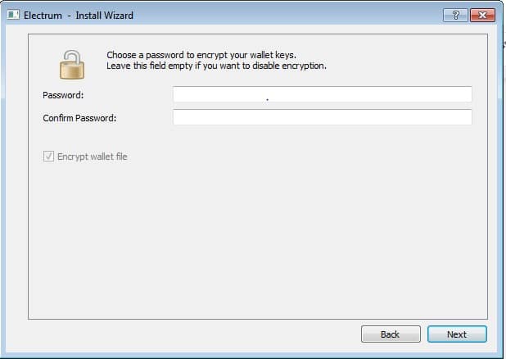The height and width of the screenshot is (359, 506).
Task: Click the Electrum app icon in title bar
Action: [x=13, y=15]
